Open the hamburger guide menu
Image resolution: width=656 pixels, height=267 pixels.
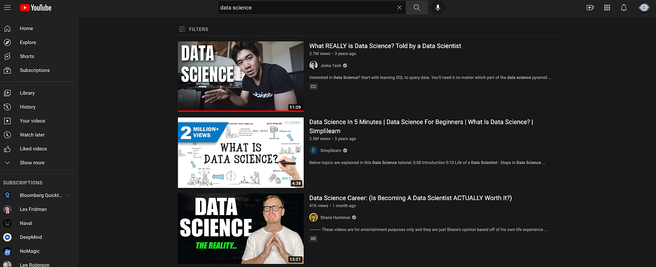point(7,7)
